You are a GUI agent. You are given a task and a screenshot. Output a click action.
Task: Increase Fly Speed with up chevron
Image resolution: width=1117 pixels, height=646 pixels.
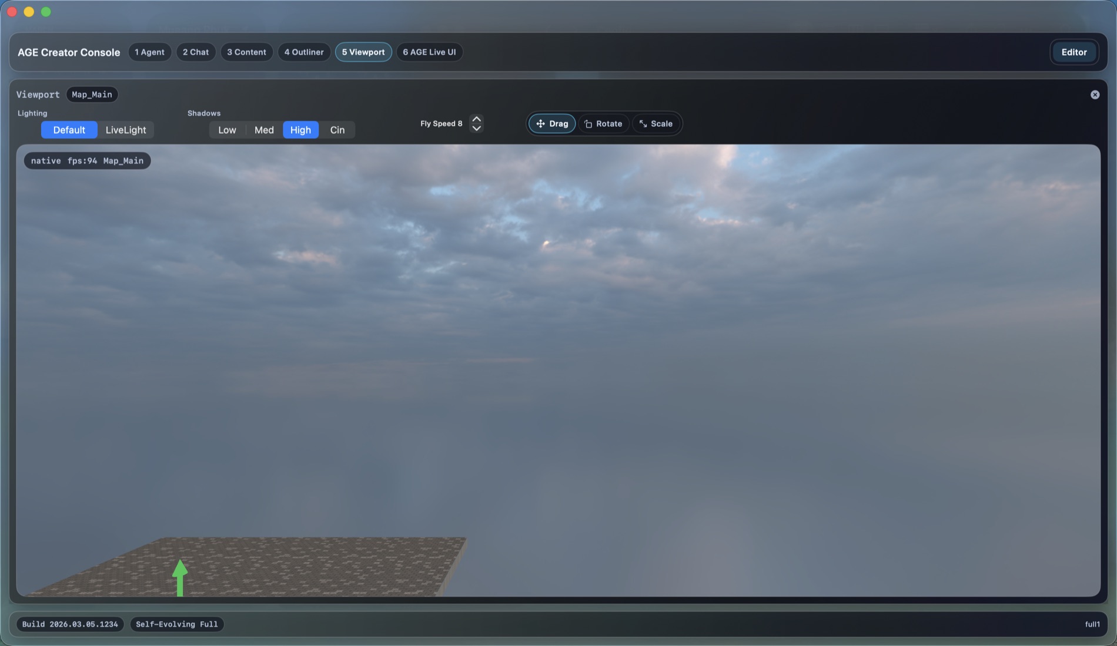pyautogui.click(x=477, y=119)
